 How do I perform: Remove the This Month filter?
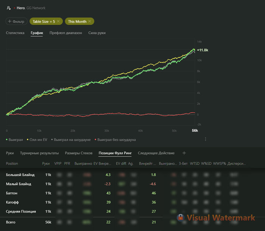(90, 21)
